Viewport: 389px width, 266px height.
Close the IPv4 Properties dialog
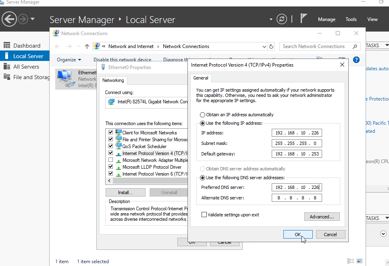(342, 65)
